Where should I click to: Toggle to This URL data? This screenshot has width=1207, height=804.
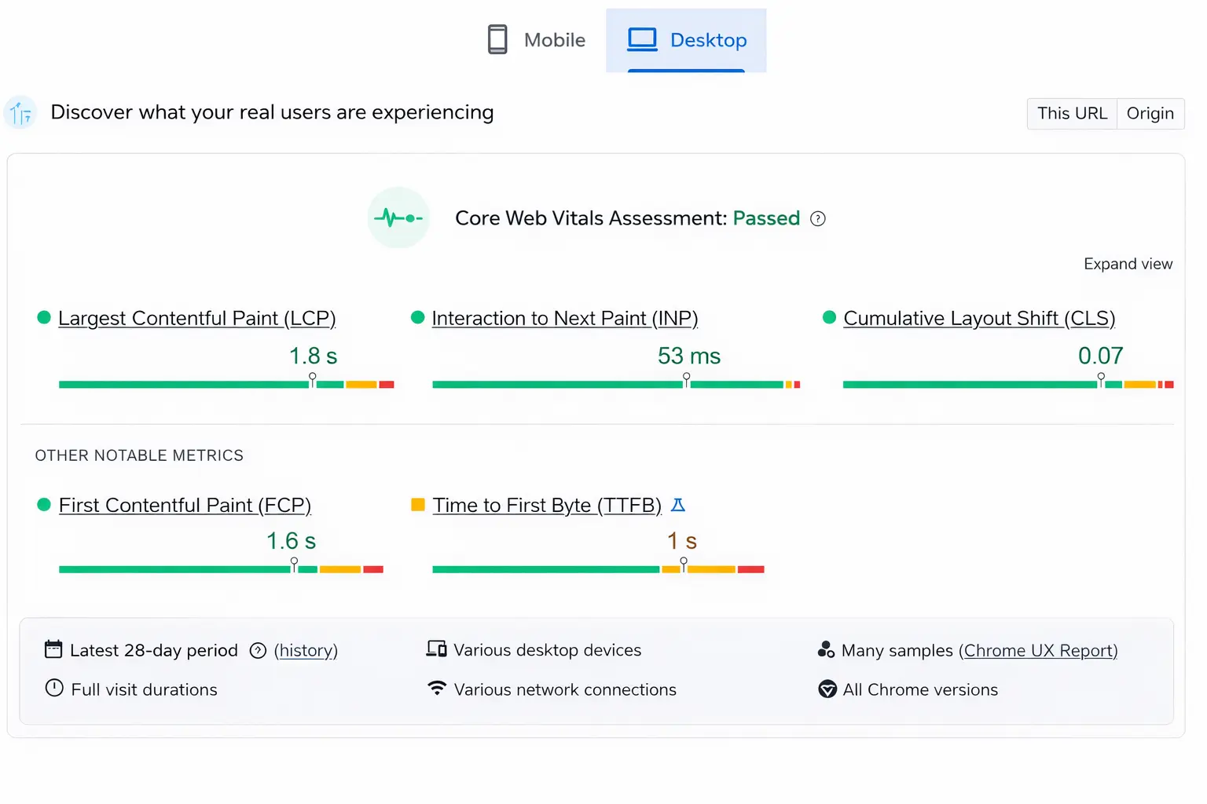coord(1072,114)
